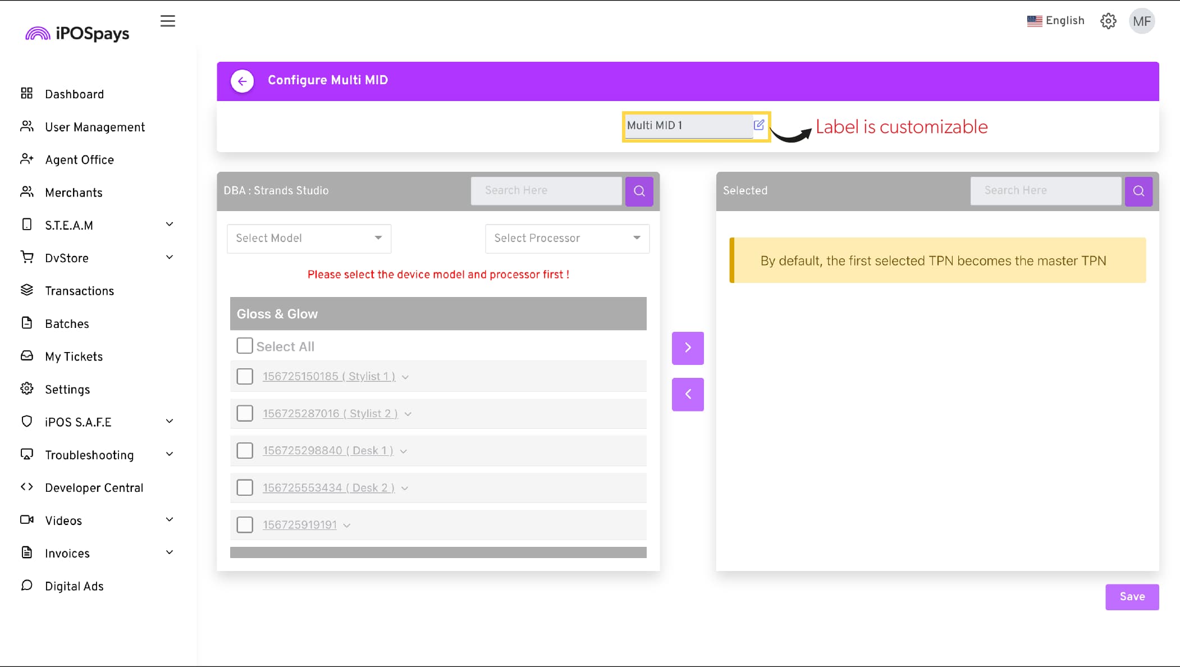Image resolution: width=1180 pixels, height=667 pixels.
Task: Tick checkbox for 156725298840 Desk 1
Action: point(245,450)
